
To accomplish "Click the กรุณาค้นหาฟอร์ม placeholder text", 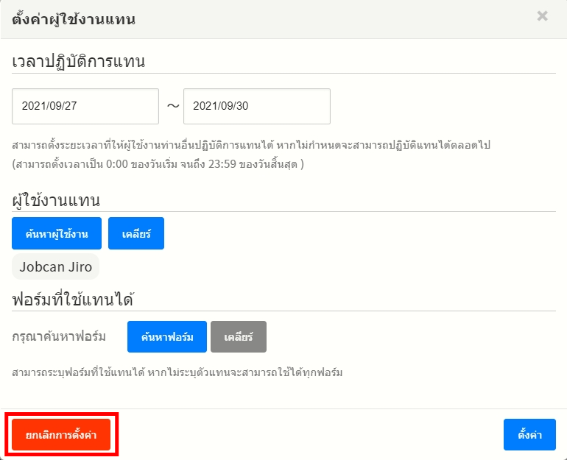I will tap(59, 336).
